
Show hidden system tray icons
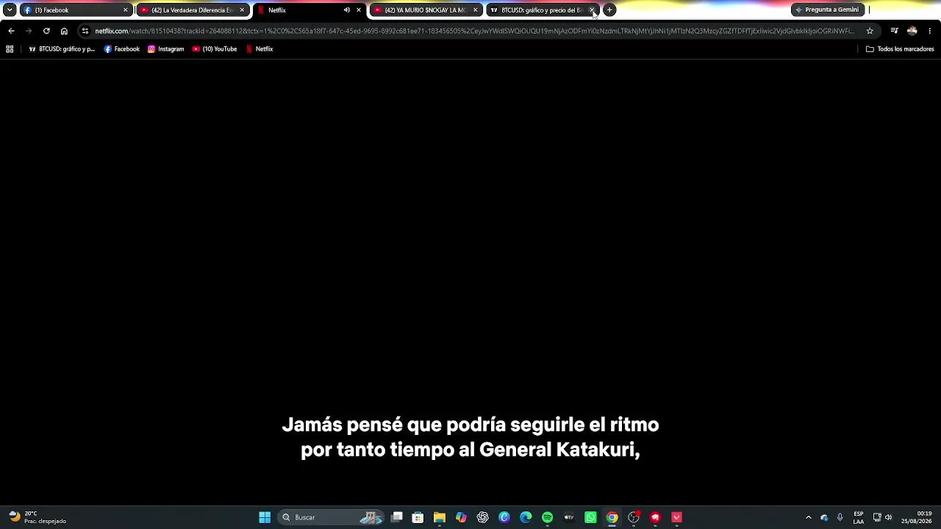click(x=809, y=517)
